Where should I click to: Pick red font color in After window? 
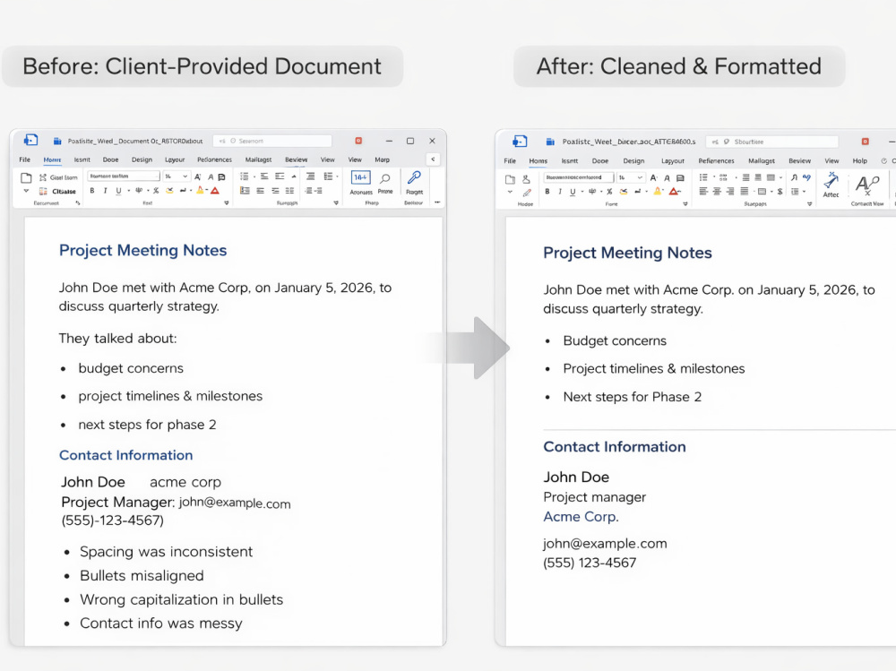click(x=675, y=192)
